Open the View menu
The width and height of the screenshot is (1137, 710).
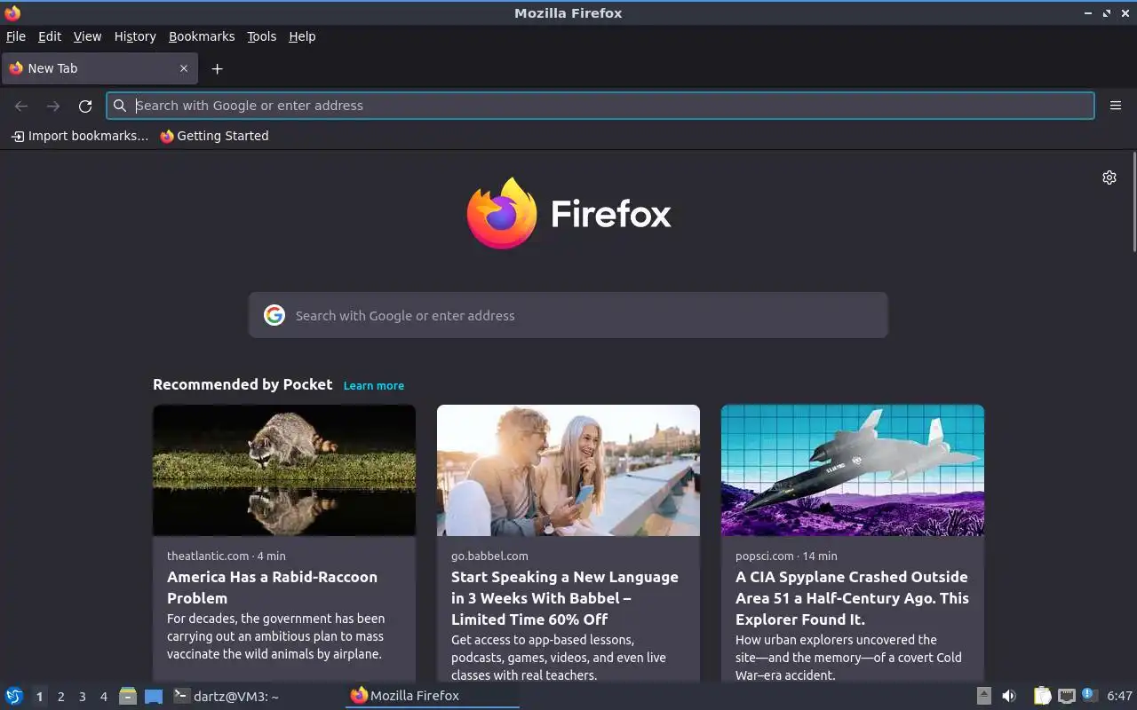[87, 36]
